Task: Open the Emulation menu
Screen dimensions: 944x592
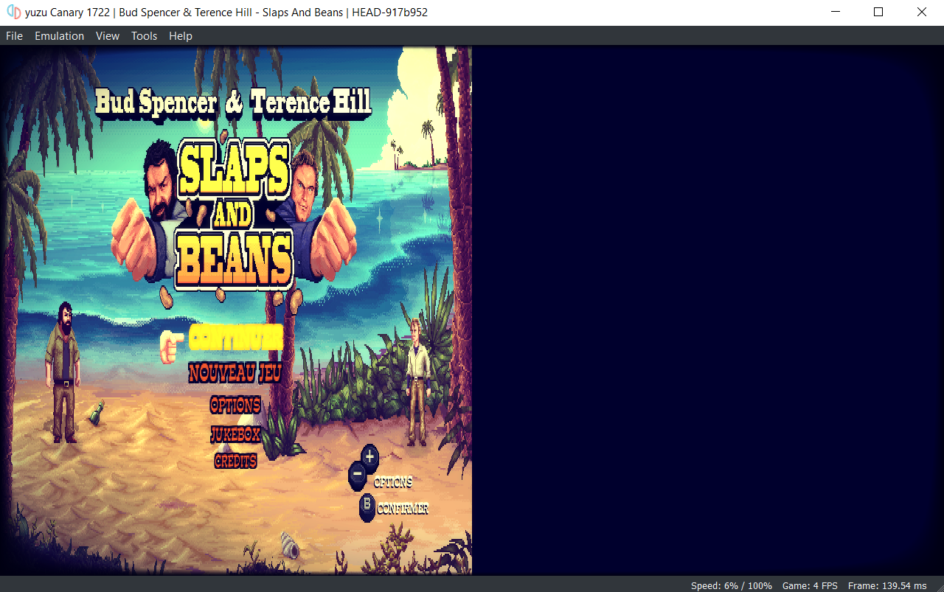Action: click(x=59, y=36)
